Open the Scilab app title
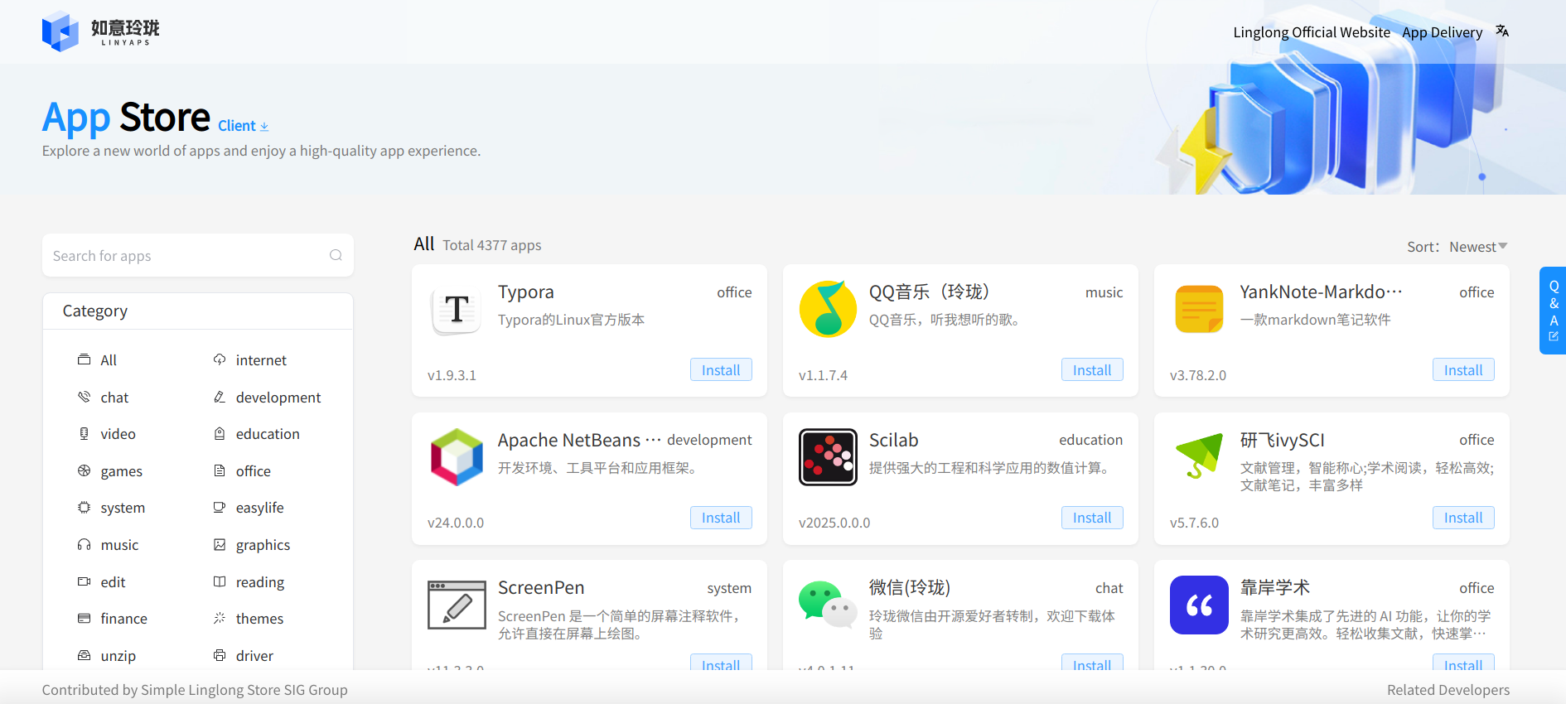This screenshot has width=1566, height=704. tap(893, 441)
